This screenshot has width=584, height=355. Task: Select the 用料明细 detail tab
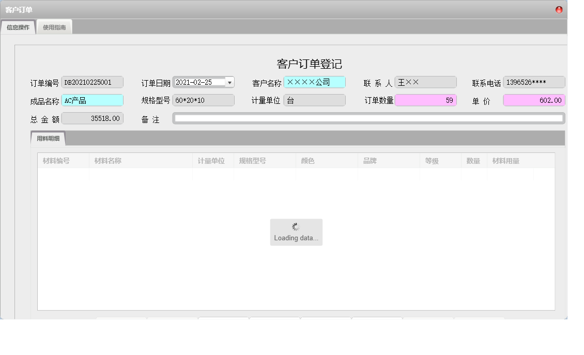point(49,138)
